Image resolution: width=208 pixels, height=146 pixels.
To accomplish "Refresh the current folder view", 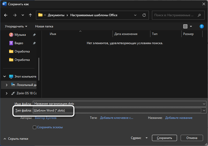I will 144,15.
